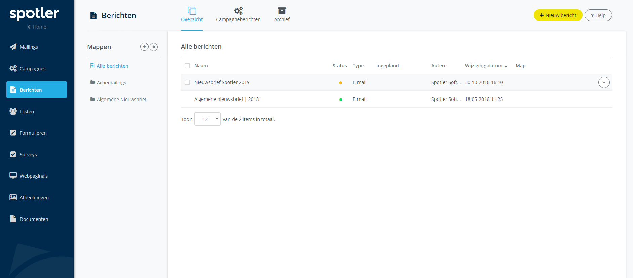Click author cell of Algemene nieuwsbrief row
633x278 pixels.
coord(446,99)
